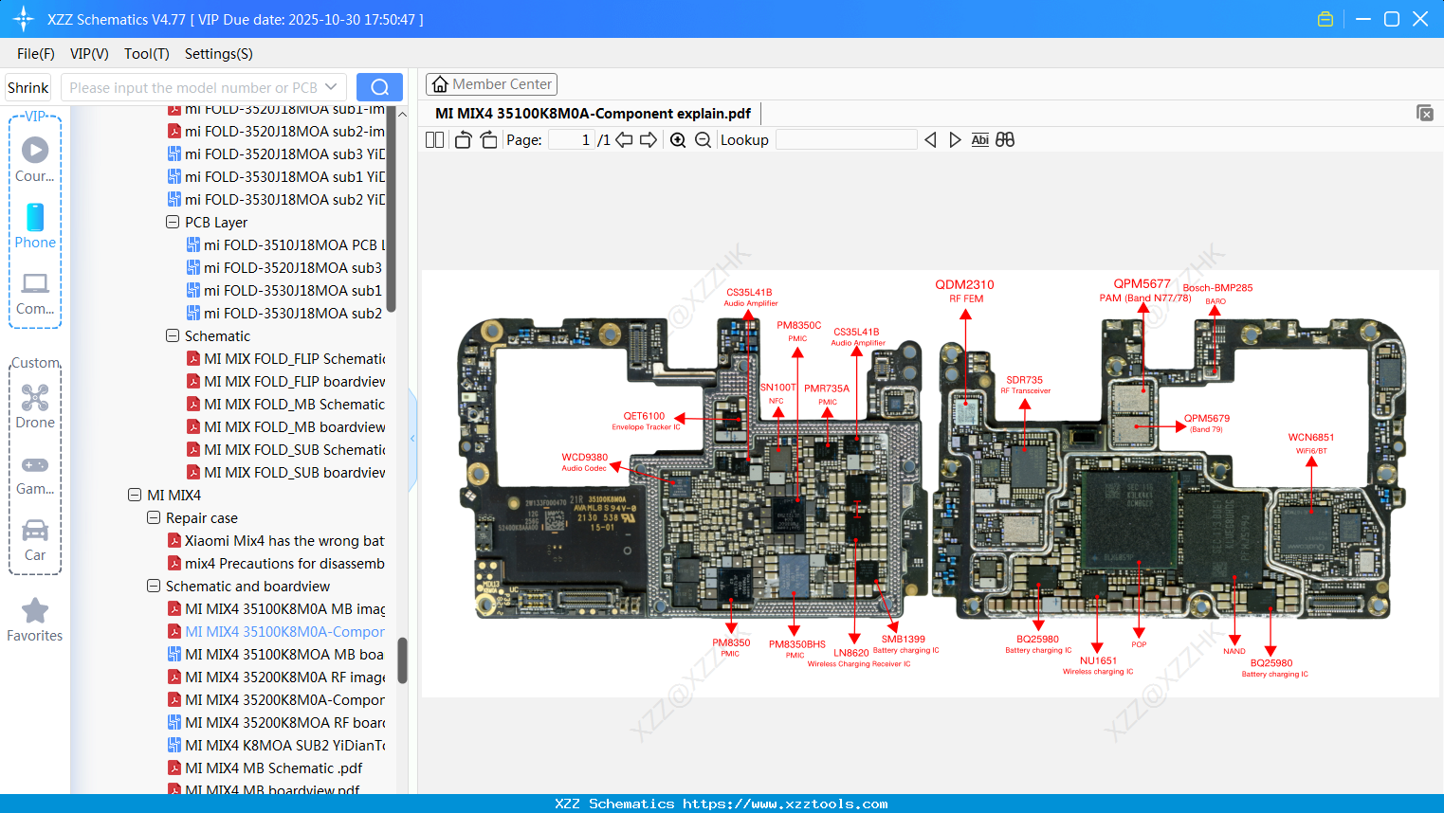Toggle the Abi case-match option in search bar
Viewport: 1444px width, 813px height.
(x=979, y=139)
